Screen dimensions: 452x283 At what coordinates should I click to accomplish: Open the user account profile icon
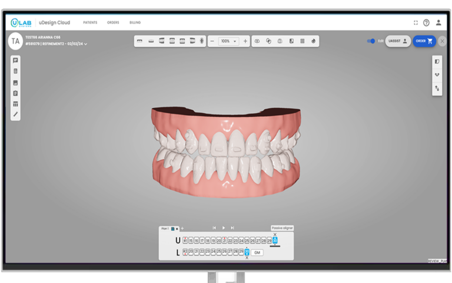point(438,22)
